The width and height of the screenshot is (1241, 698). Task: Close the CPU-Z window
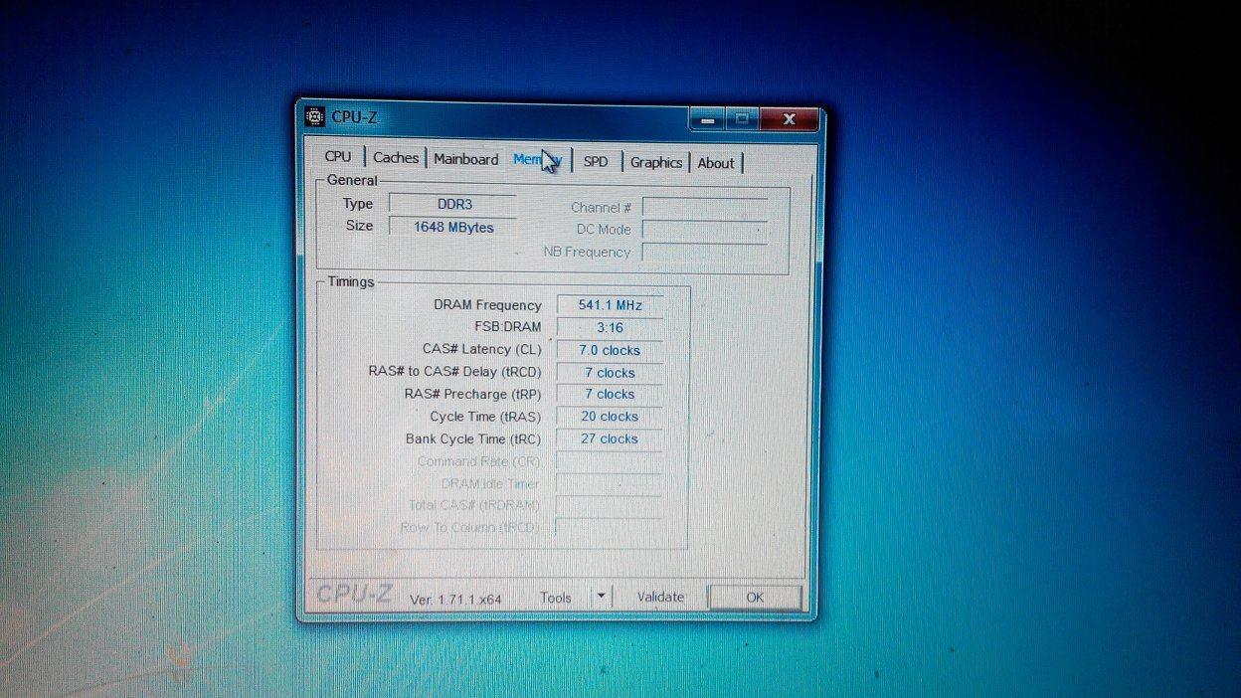coord(790,119)
